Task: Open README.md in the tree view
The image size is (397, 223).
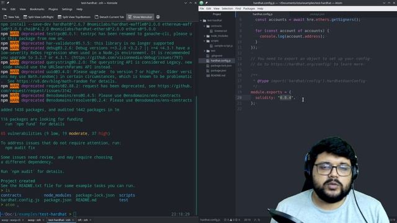Action: 218,76
